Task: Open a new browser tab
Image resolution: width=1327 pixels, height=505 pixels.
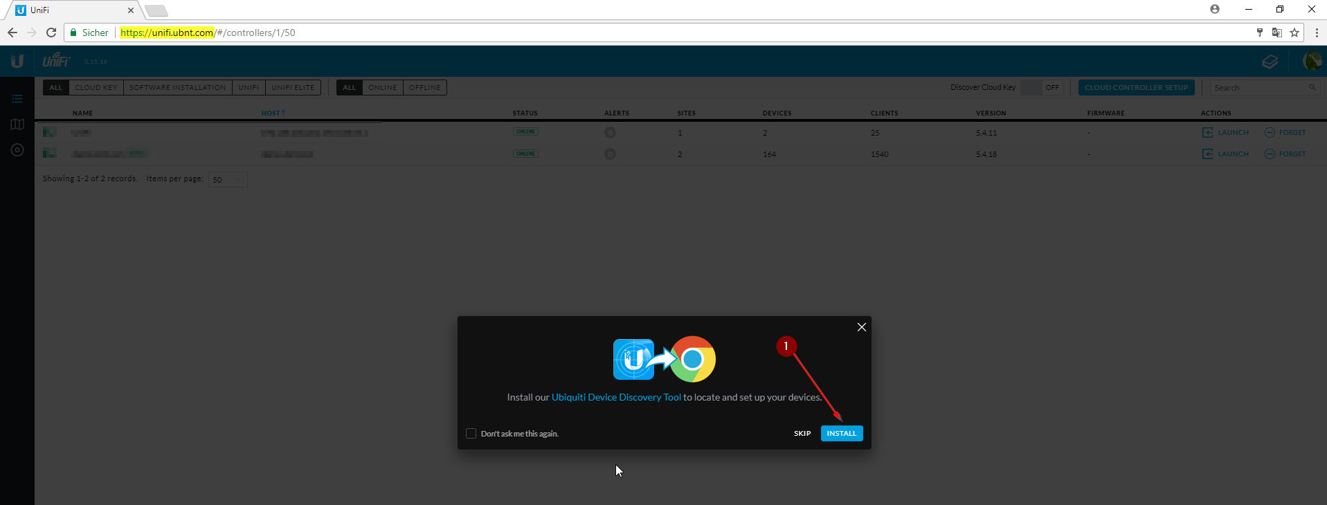Action: (157, 10)
